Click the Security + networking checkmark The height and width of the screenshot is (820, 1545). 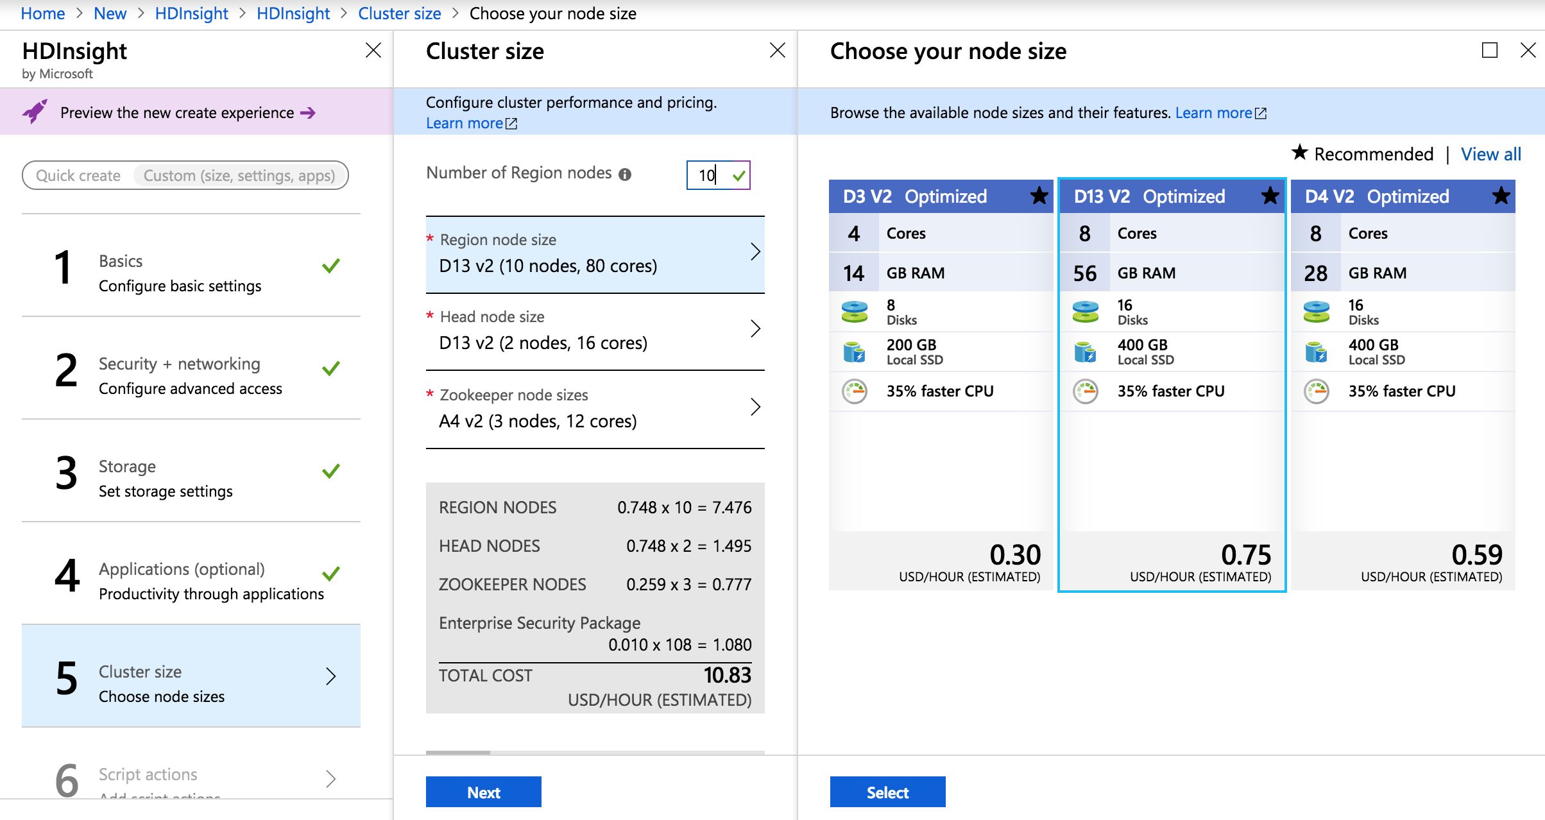point(331,368)
